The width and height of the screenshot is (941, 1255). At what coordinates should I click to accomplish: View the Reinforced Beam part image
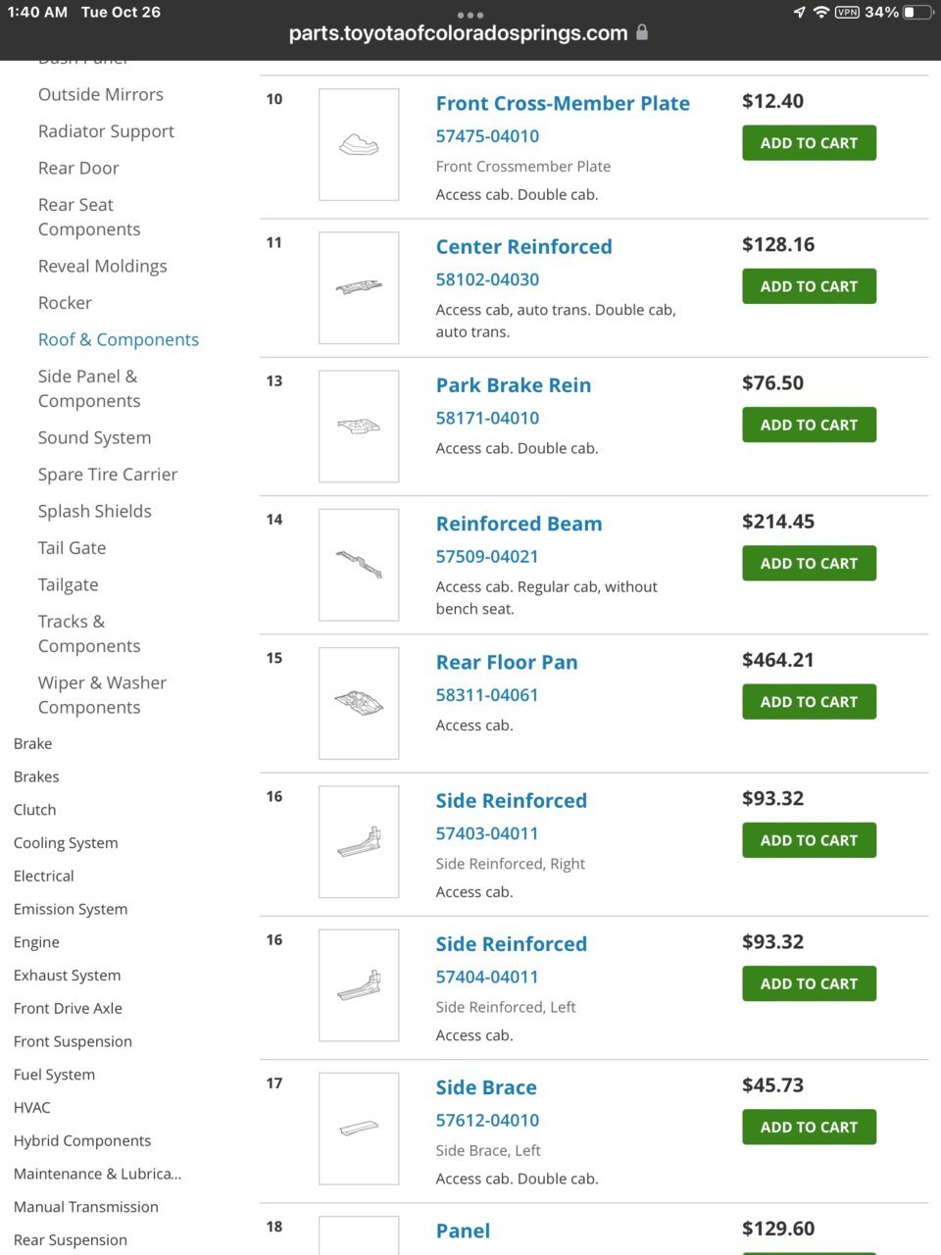point(359,565)
